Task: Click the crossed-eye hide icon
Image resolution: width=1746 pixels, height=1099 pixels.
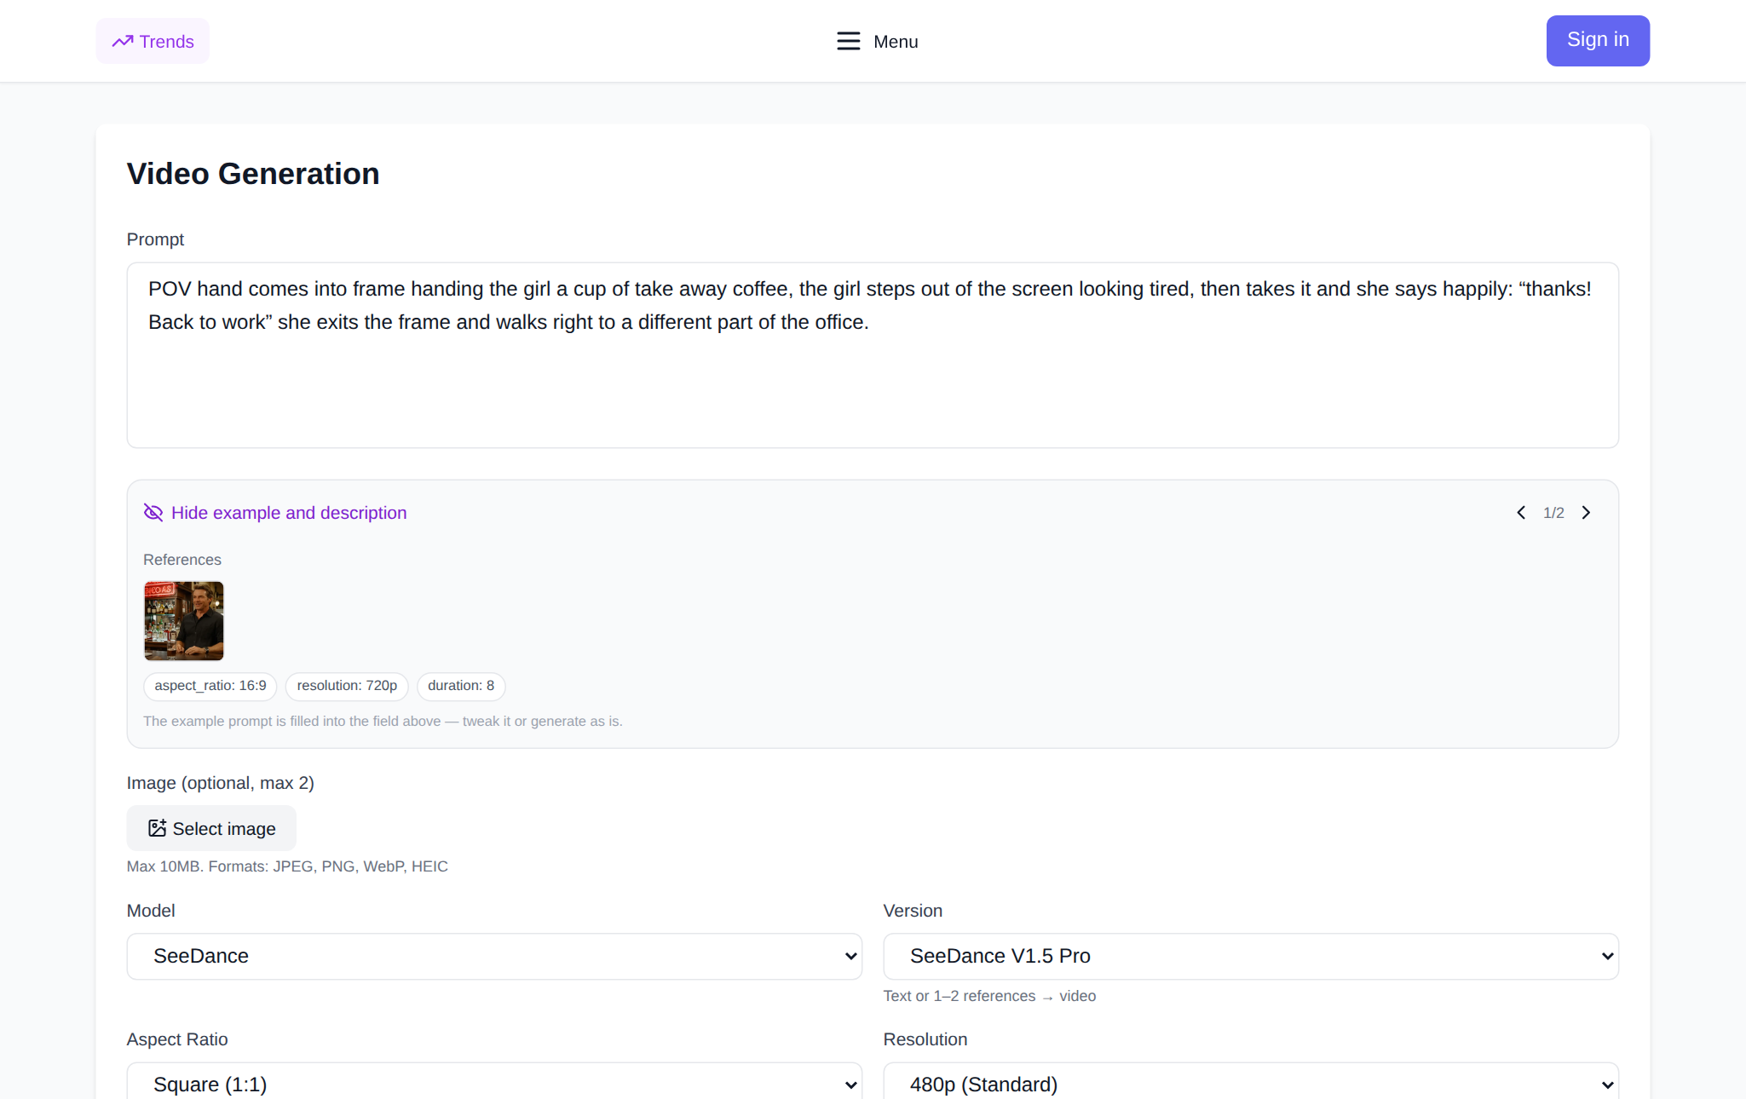Action: coord(153,512)
